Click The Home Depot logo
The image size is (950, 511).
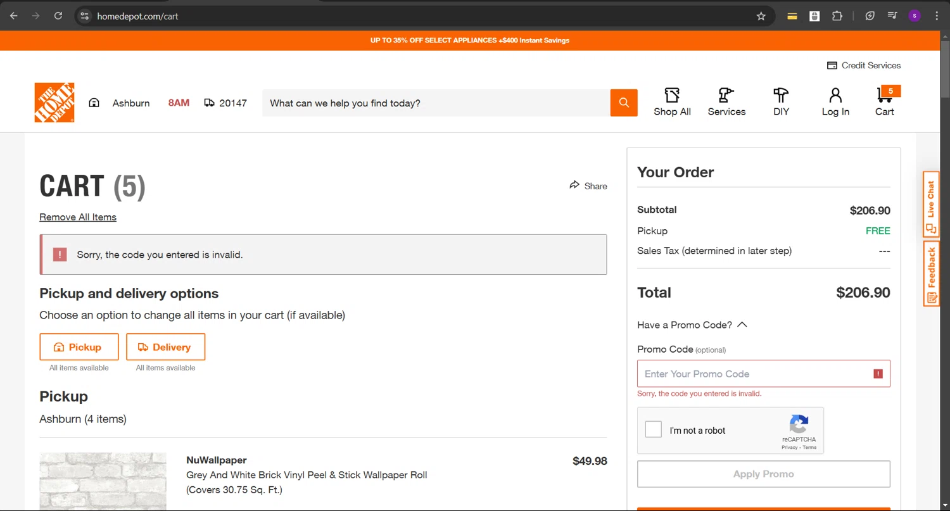click(54, 103)
